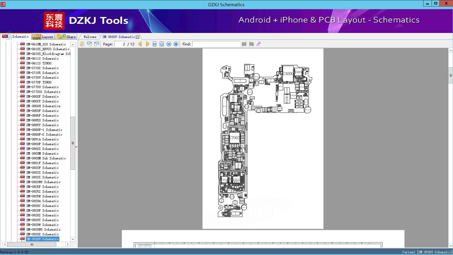Click the tree's horizontal scroll-right arrow
This screenshot has height=255, width=453.
[x=68, y=244]
